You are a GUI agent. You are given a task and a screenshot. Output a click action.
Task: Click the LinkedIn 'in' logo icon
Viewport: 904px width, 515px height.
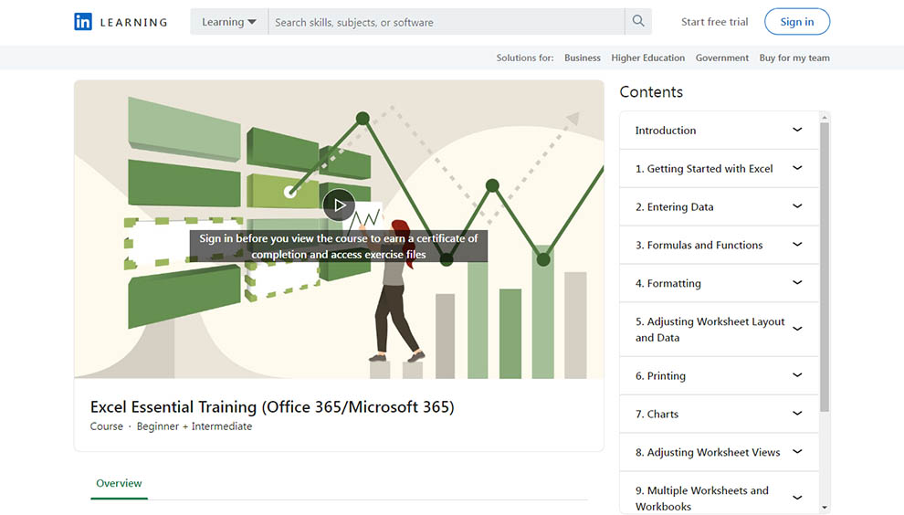tap(83, 22)
